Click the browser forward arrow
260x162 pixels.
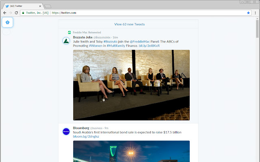click(x=11, y=13)
